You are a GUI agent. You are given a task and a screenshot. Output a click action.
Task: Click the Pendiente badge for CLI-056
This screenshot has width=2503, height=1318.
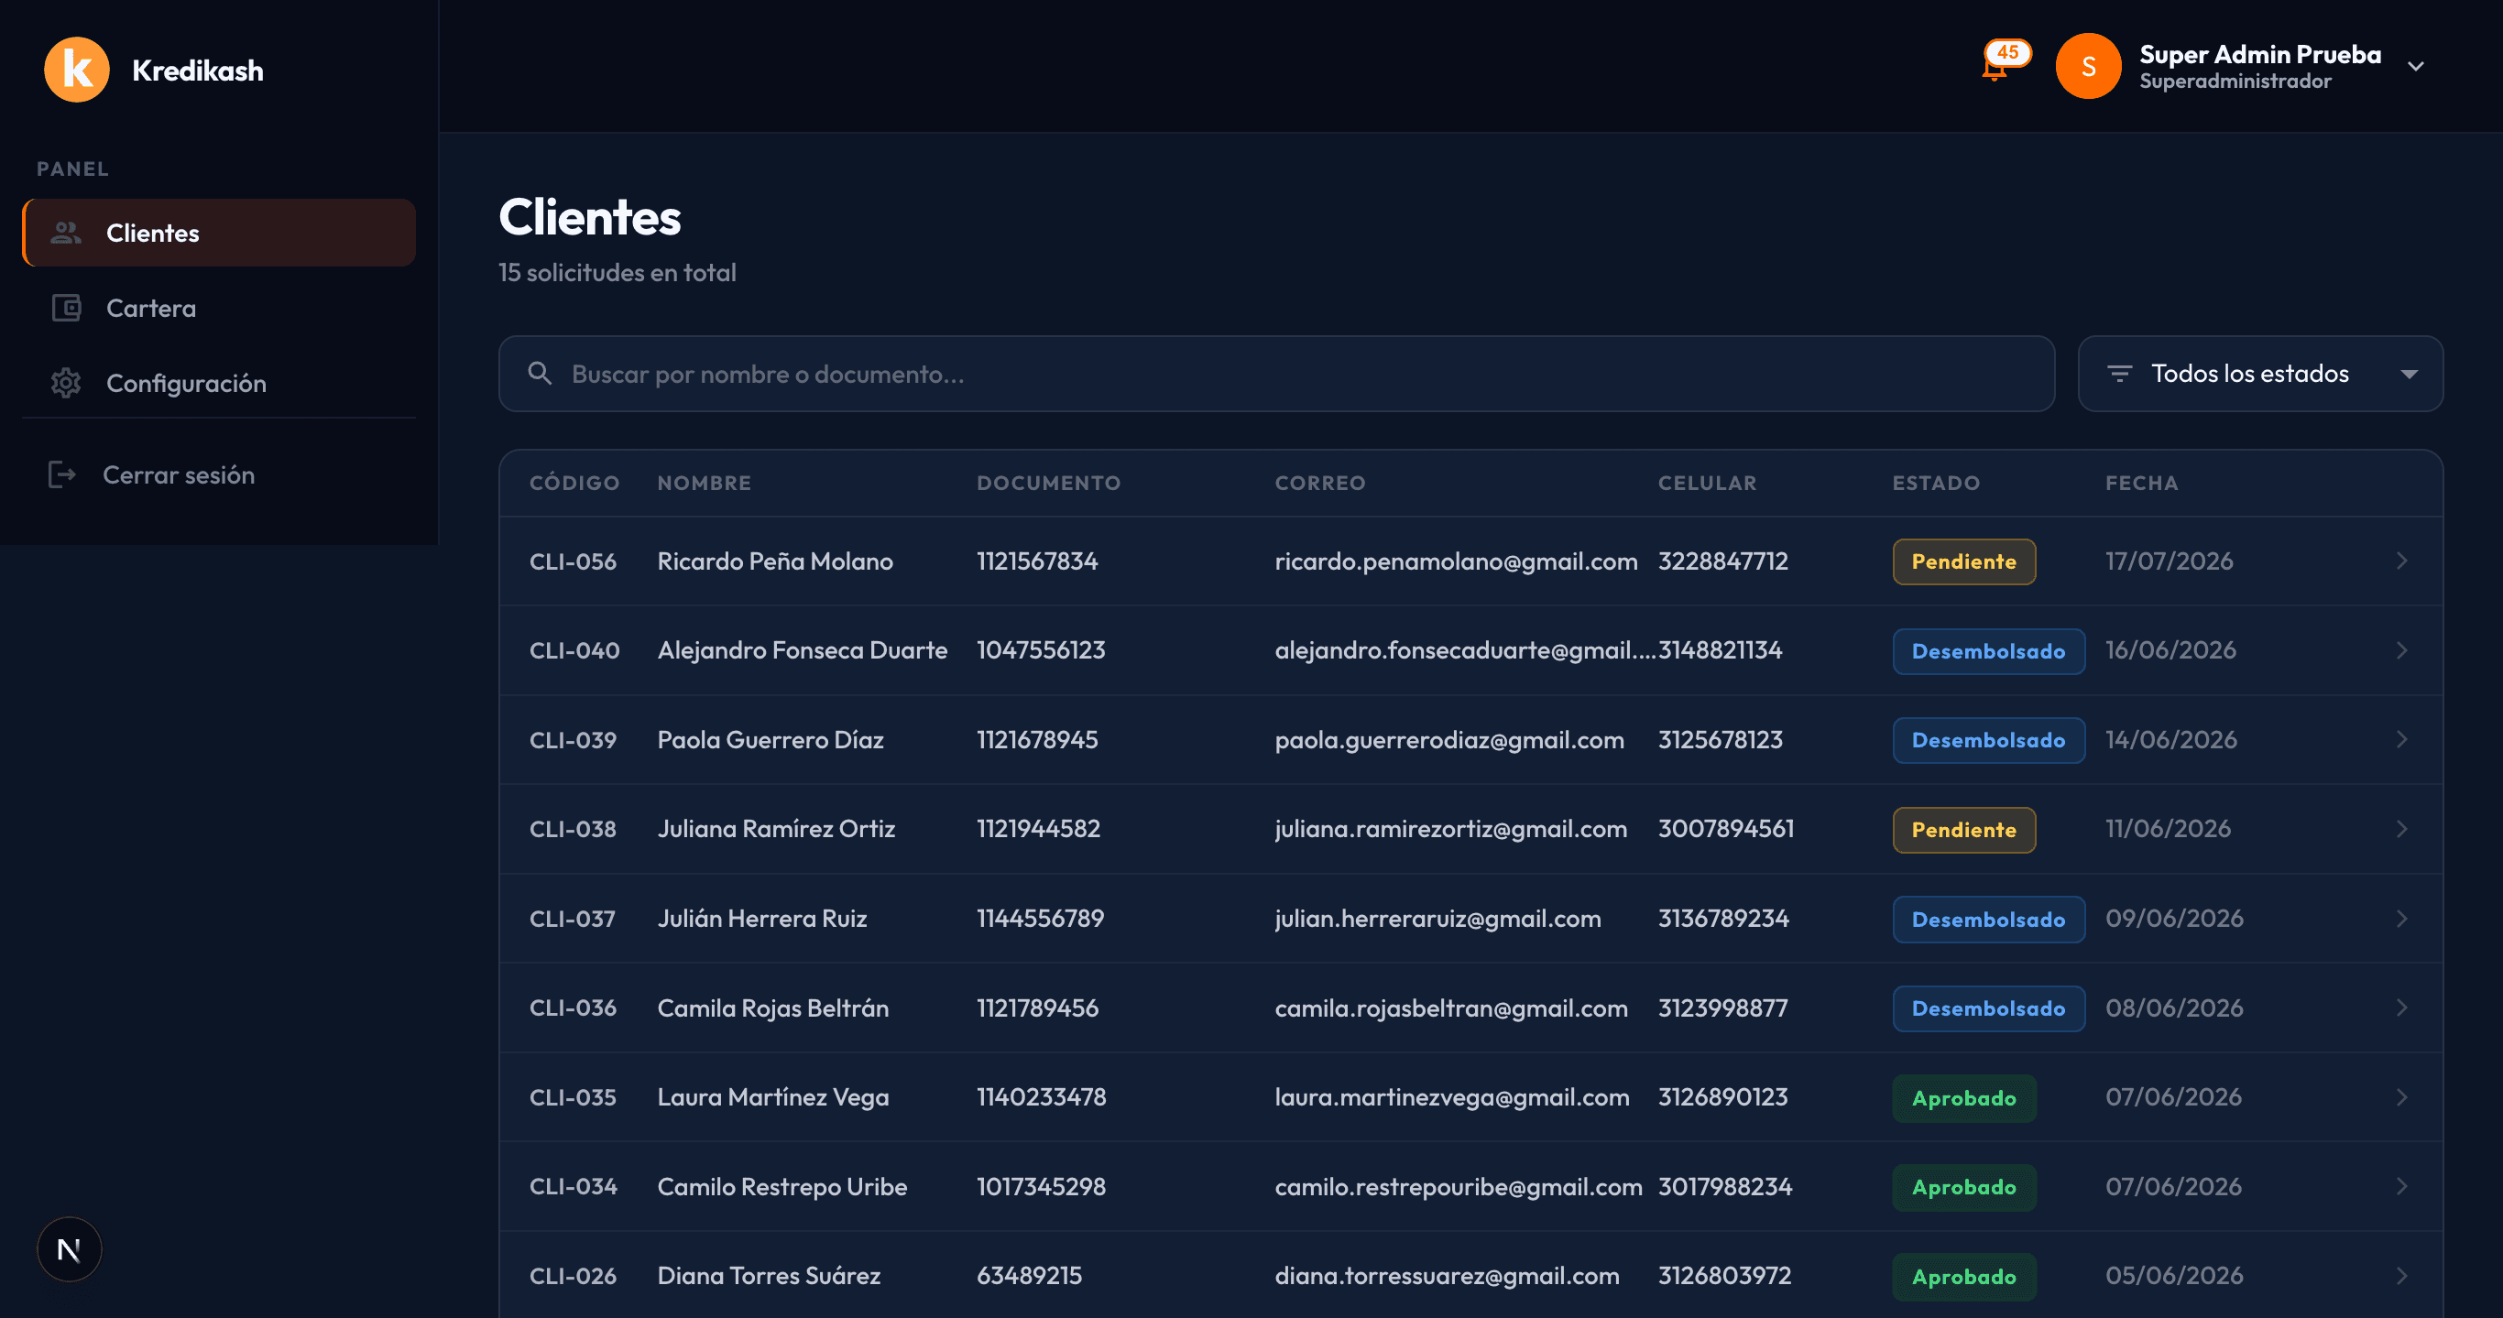pos(1962,561)
